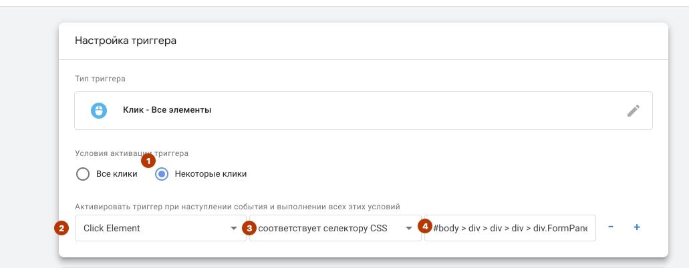This screenshot has width=689, height=268.
Task: Click the red annotation marker numbered 2
Action: 61,228
